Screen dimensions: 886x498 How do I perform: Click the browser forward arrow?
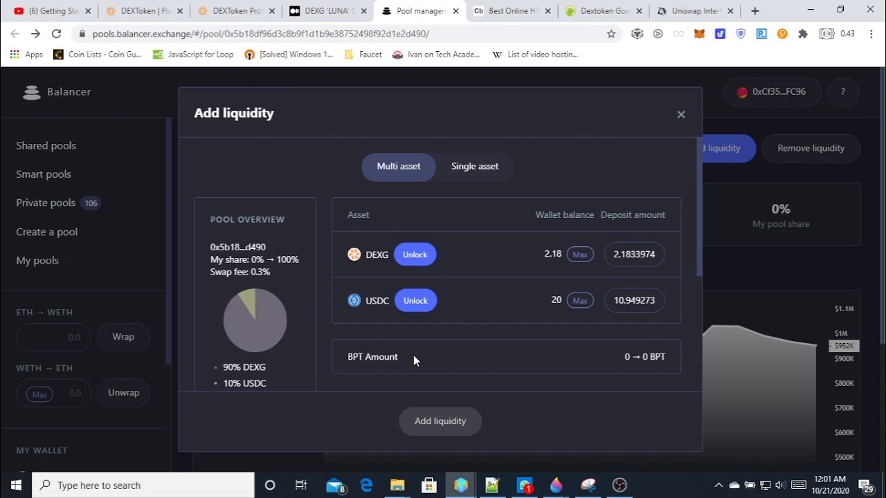click(x=36, y=34)
